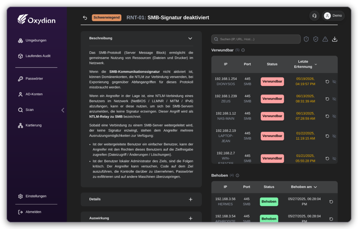358x229 pixels.
Task: Recheck the NAS-MAIN row with refresh icon
Action: (327, 116)
